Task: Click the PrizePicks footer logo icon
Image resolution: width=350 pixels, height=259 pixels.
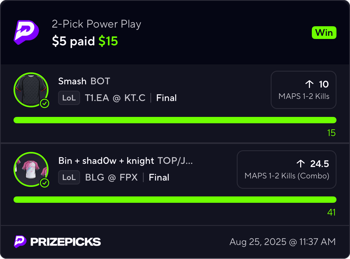Action: 20,242
